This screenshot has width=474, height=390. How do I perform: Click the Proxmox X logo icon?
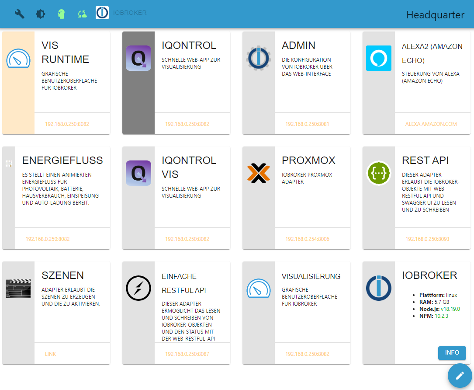[x=259, y=173]
